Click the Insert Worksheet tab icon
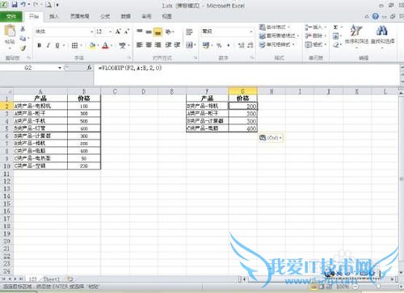Image resolution: width=404 pixels, height=293 pixels. [x=69, y=278]
